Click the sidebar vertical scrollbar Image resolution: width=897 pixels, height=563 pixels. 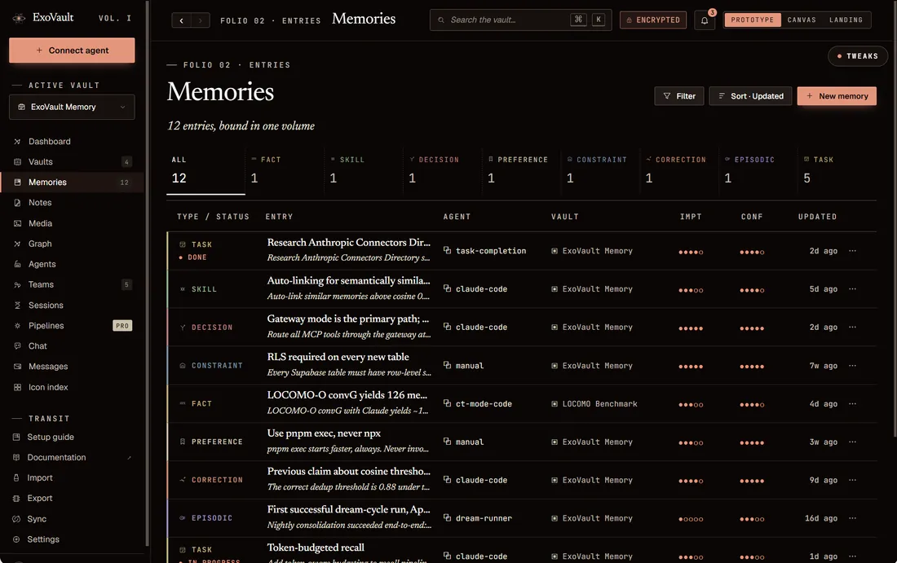point(147,273)
